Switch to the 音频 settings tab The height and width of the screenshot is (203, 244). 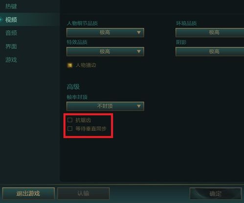(x=11, y=33)
